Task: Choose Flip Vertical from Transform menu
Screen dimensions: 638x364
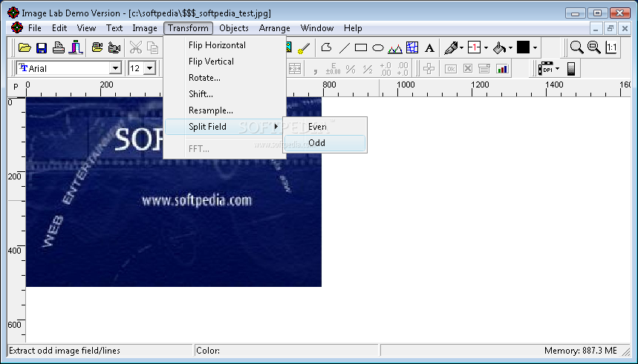Action: tap(225, 62)
